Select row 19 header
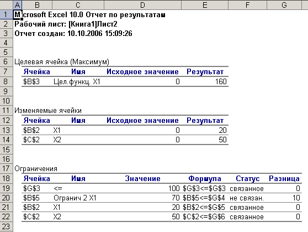 (6, 188)
